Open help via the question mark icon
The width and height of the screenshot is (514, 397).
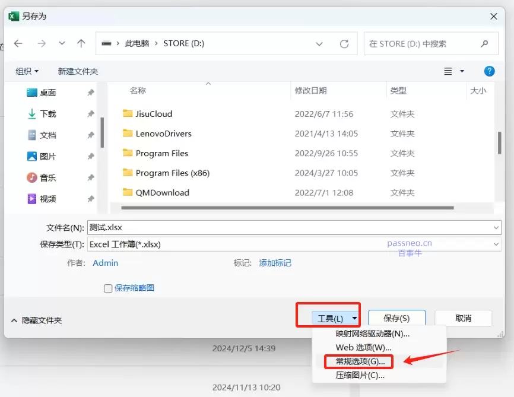pyautogui.click(x=488, y=71)
